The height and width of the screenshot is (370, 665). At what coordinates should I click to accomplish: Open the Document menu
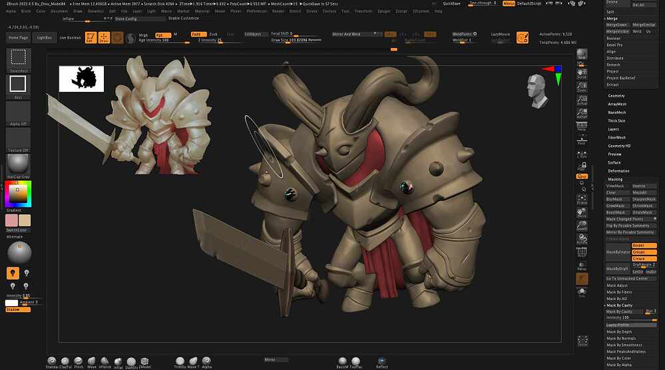[59, 11]
